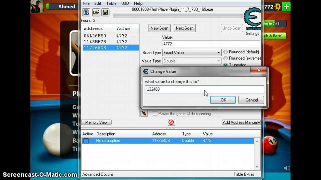Close the Change Value dialog with X
This screenshot has width=321, height=180.
(x=259, y=70)
